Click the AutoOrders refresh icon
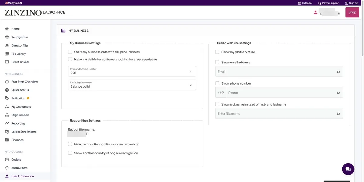The width and height of the screenshot is (364, 182). point(7,168)
